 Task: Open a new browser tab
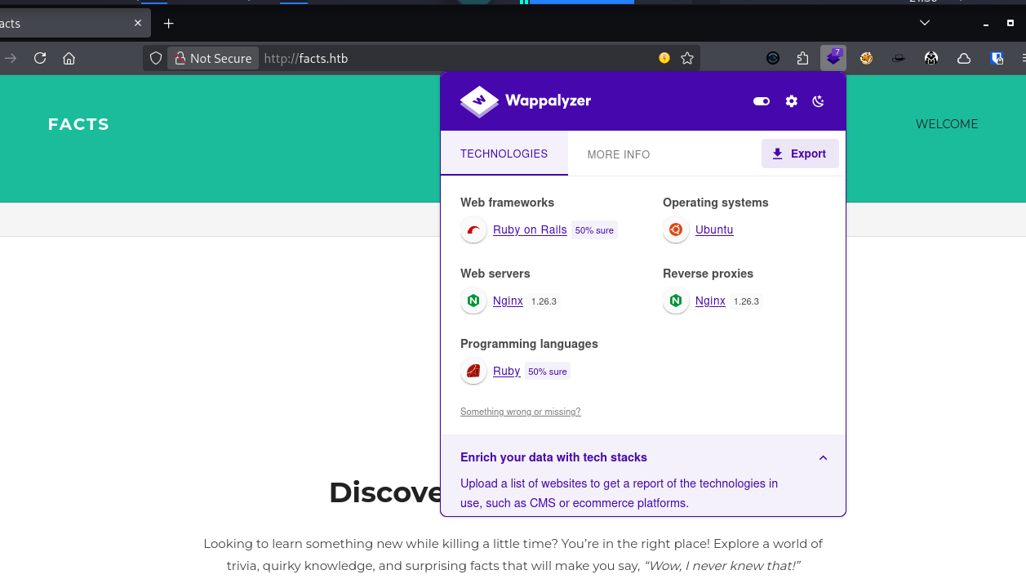click(x=169, y=24)
